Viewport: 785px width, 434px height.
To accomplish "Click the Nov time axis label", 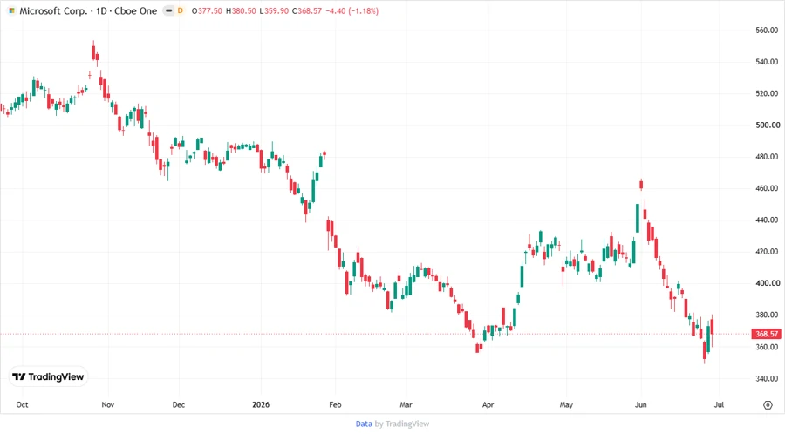I will coord(107,404).
